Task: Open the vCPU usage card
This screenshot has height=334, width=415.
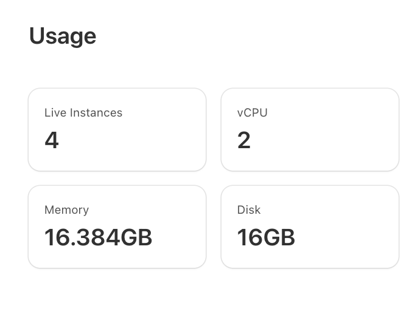Action: pos(310,129)
